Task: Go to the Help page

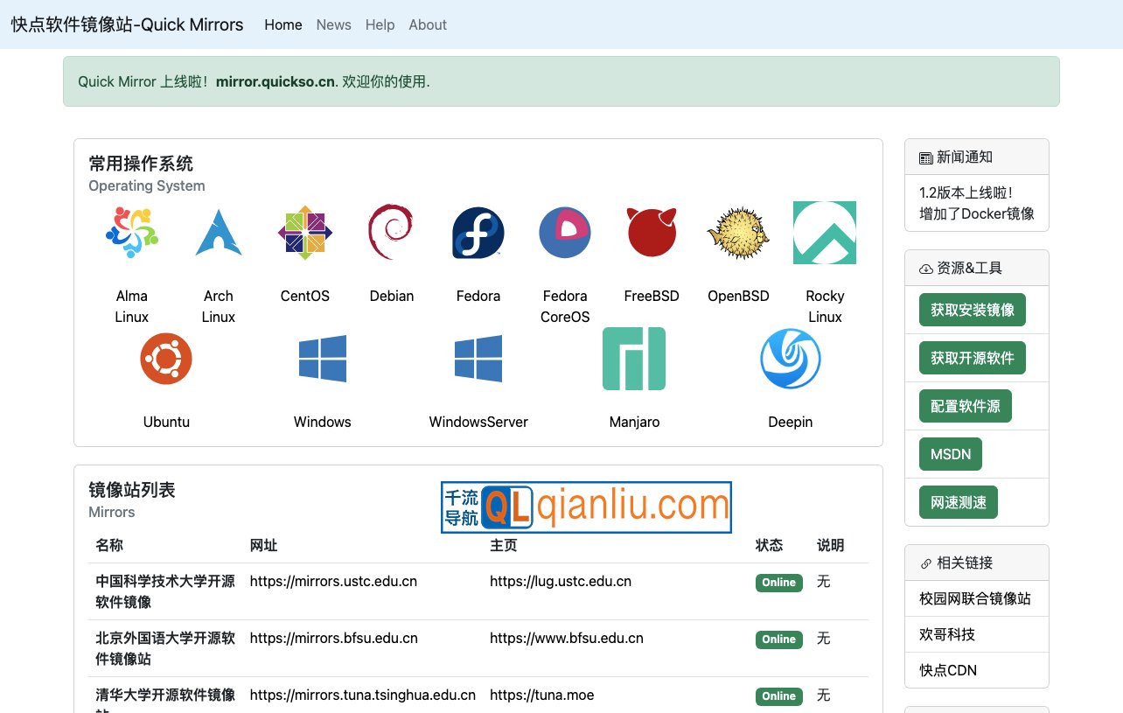Action: pyautogui.click(x=380, y=24)
